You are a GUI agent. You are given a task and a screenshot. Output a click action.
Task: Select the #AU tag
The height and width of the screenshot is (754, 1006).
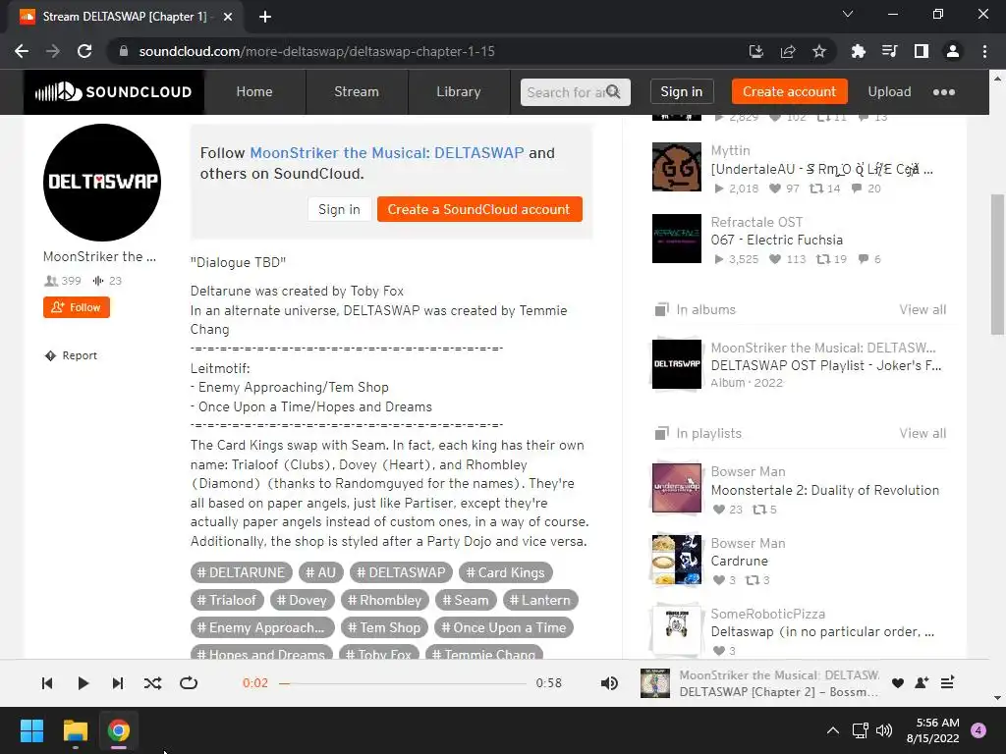pos(321,572)
